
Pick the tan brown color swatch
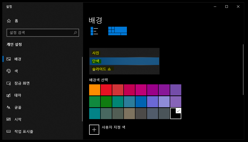tap(129, 113)
